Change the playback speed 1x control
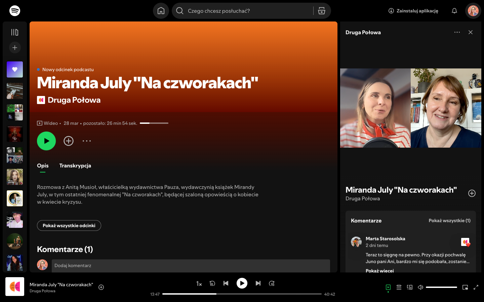484x302 pixels. (x=199, y=284)
